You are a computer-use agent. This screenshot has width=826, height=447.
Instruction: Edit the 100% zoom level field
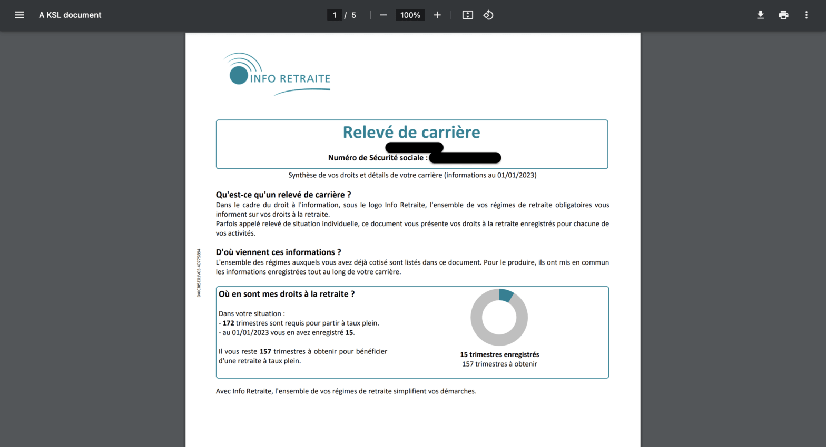point(410,15)
